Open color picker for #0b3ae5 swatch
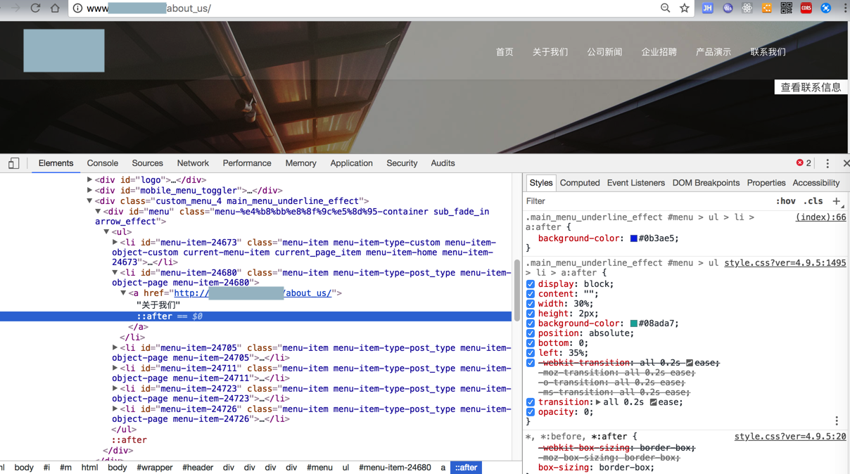Viewport: 850px width, 474px height. click(x=634, y=238)
